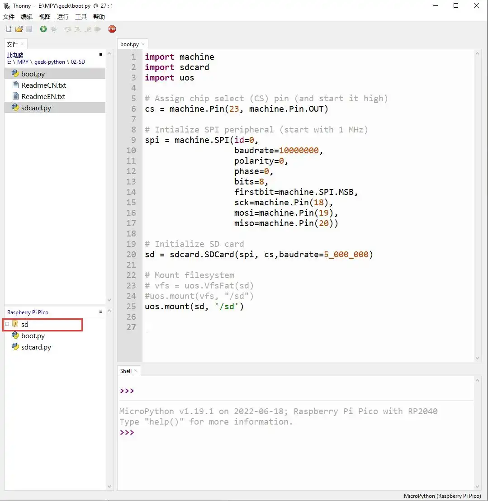Open a file with the folder icon

point(19,29)
